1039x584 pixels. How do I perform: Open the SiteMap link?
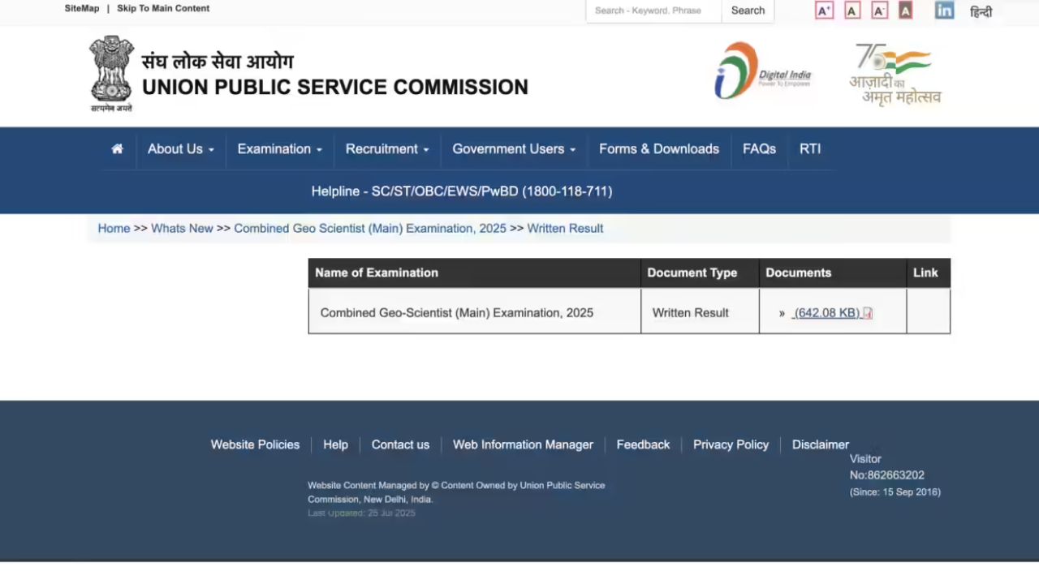[82, 8]
